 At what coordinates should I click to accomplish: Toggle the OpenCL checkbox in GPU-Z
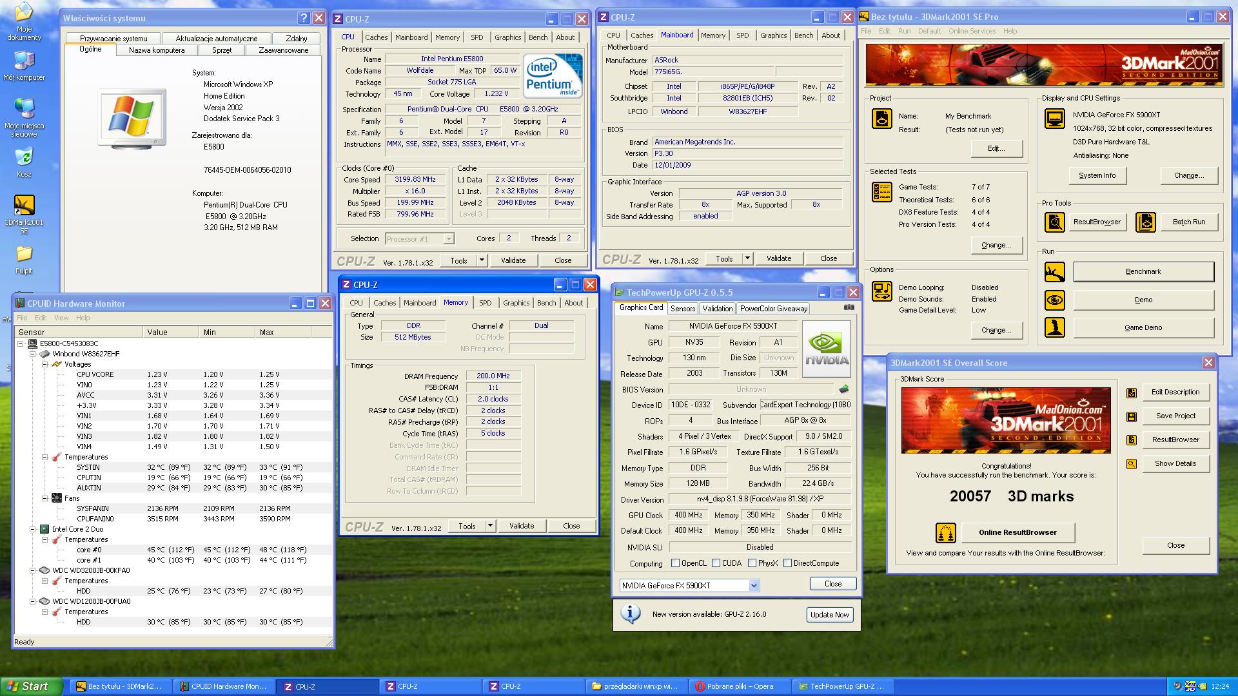pyautogui.click(x=676, y=563)
